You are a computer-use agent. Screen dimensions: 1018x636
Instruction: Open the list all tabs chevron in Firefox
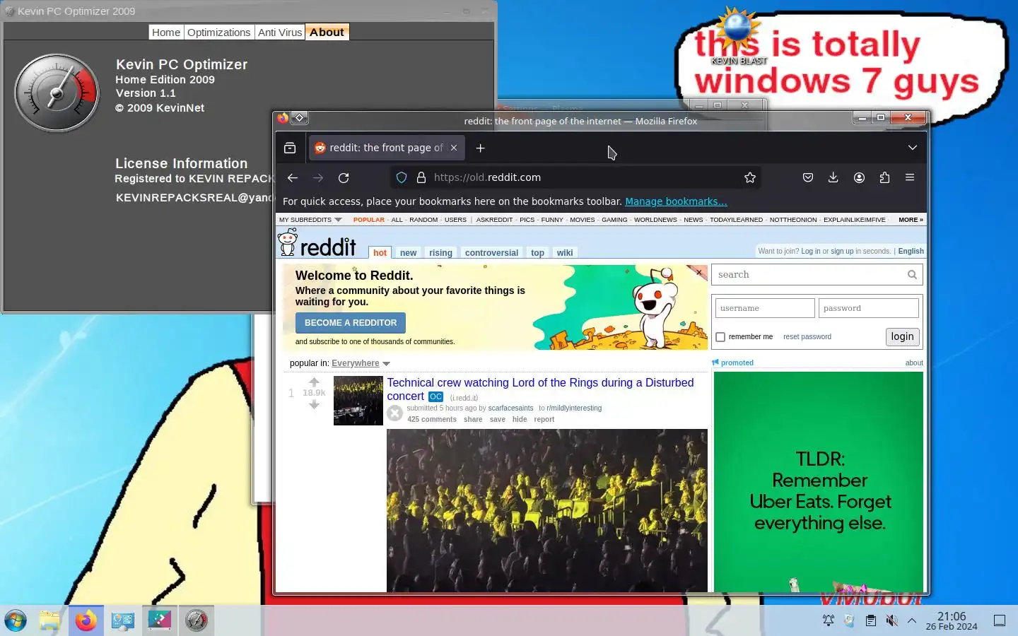[913, 148]
